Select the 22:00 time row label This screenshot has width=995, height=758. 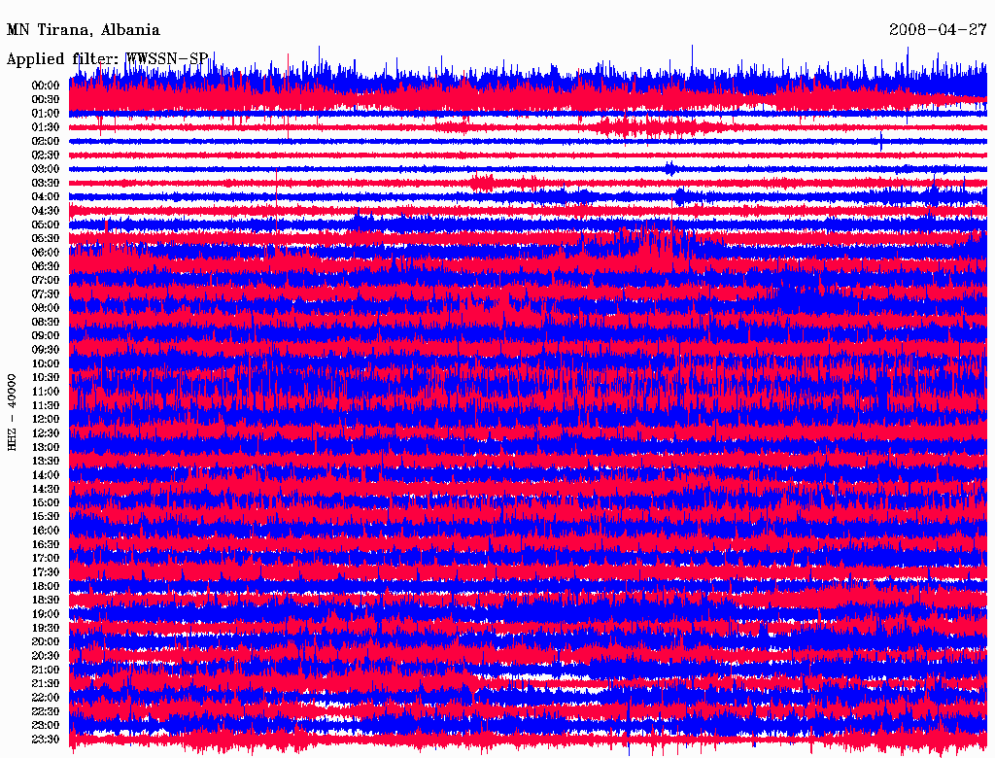click(46, 698)
